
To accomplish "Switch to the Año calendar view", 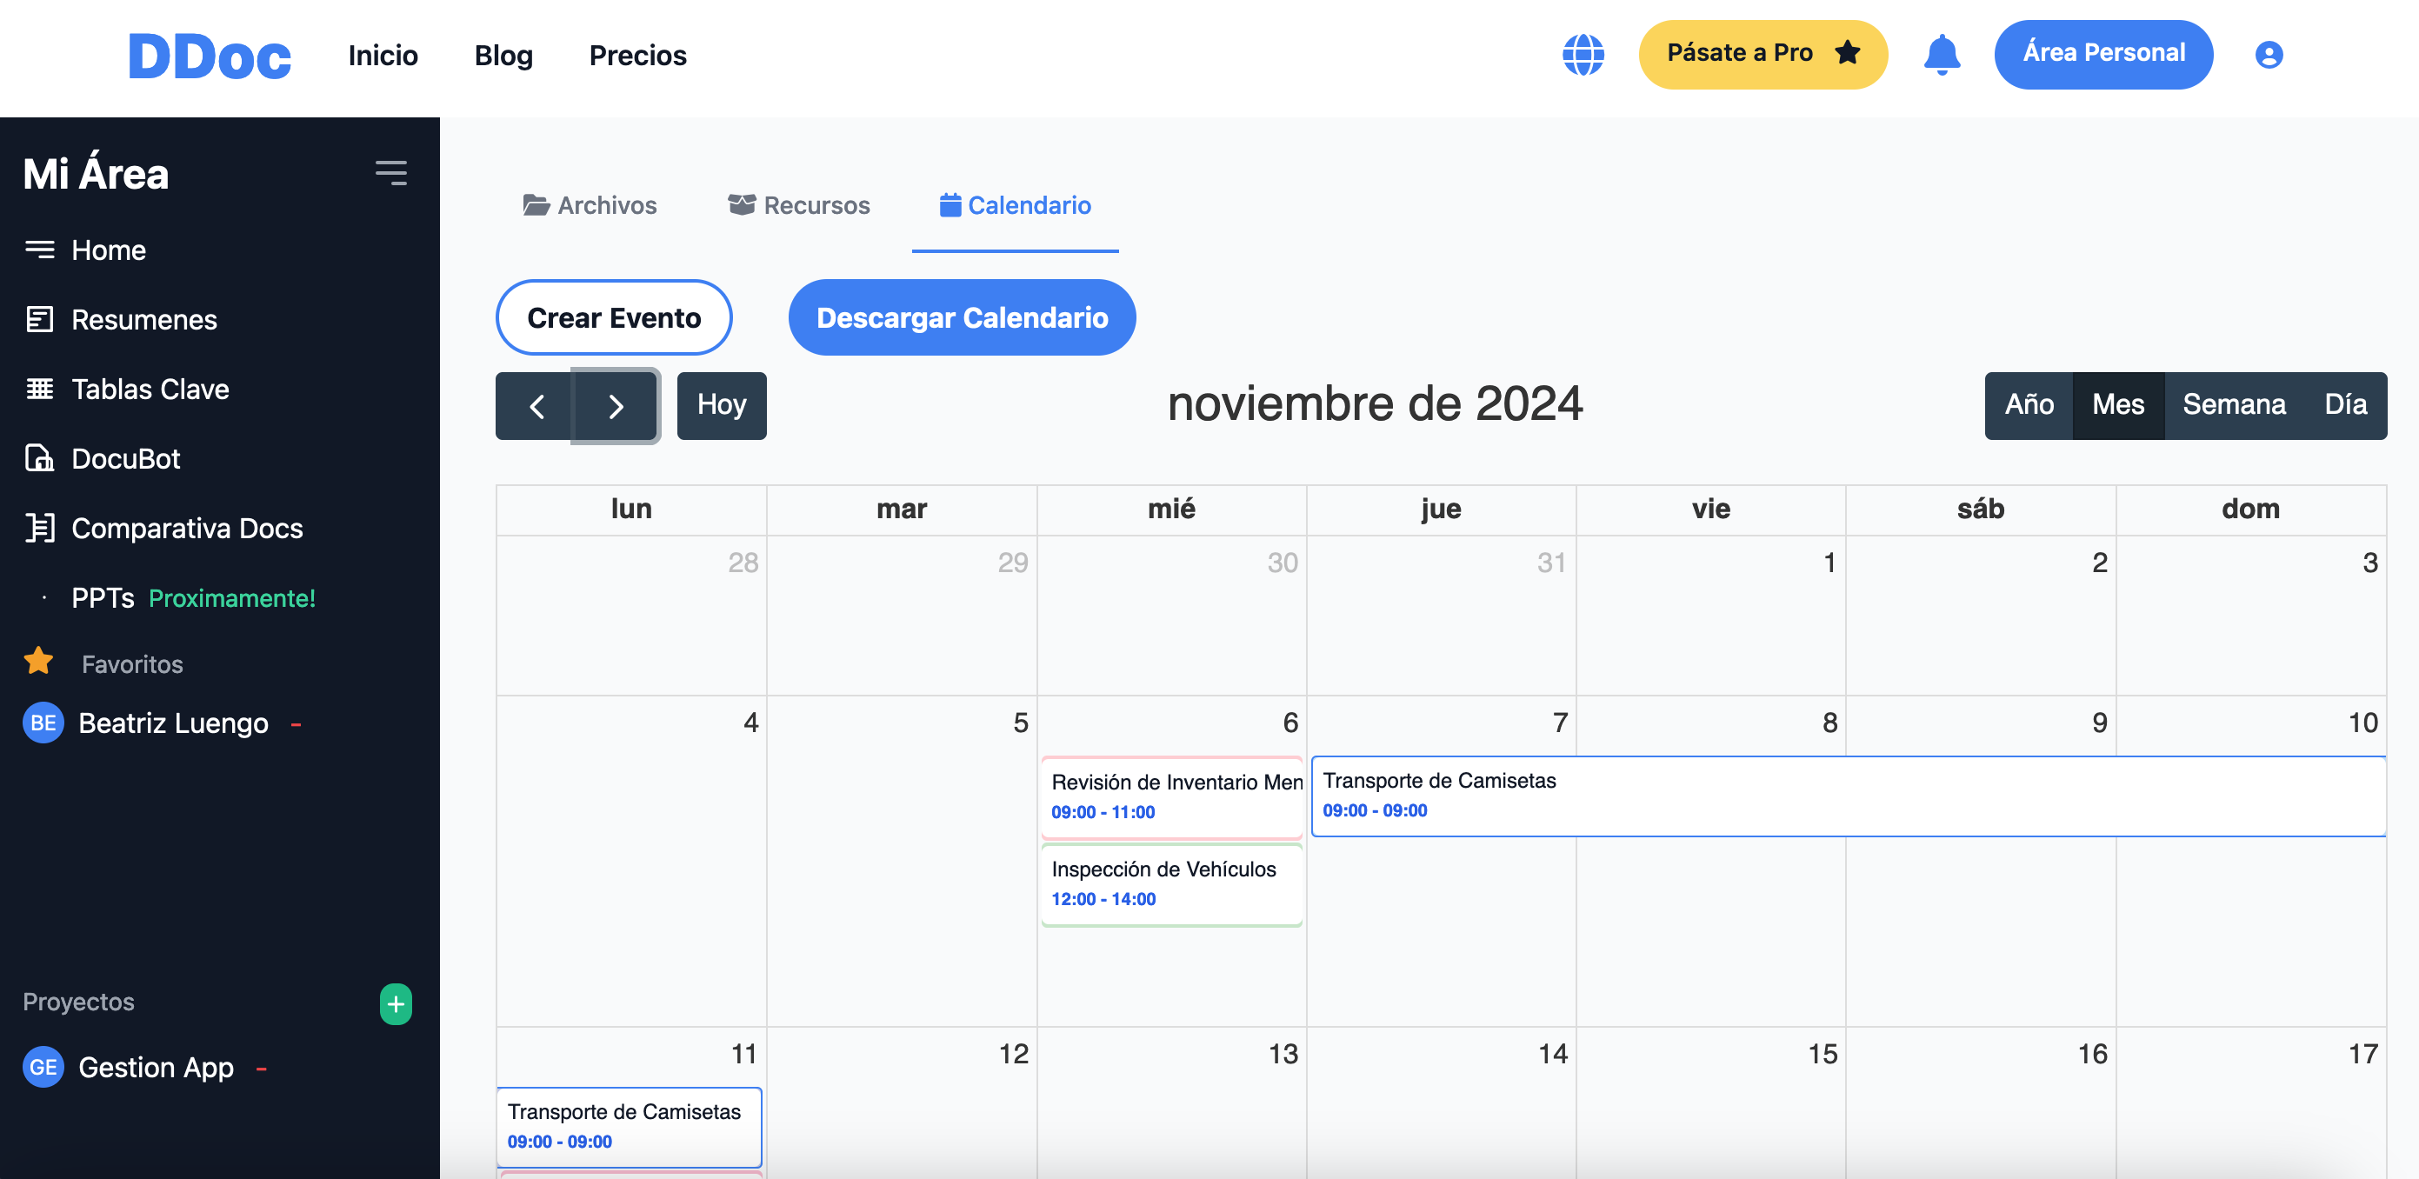I will coord(2027,404).
